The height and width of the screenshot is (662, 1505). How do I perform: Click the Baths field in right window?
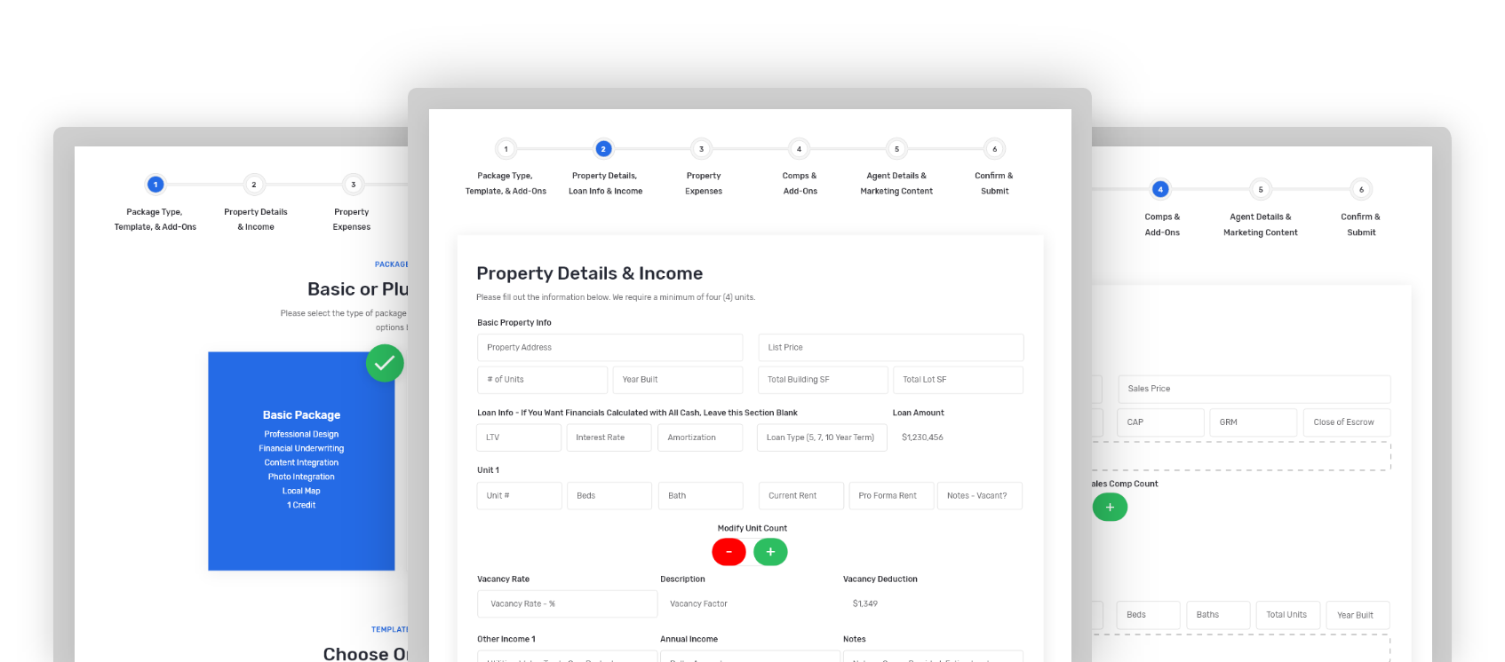(x=1218, y=615)
